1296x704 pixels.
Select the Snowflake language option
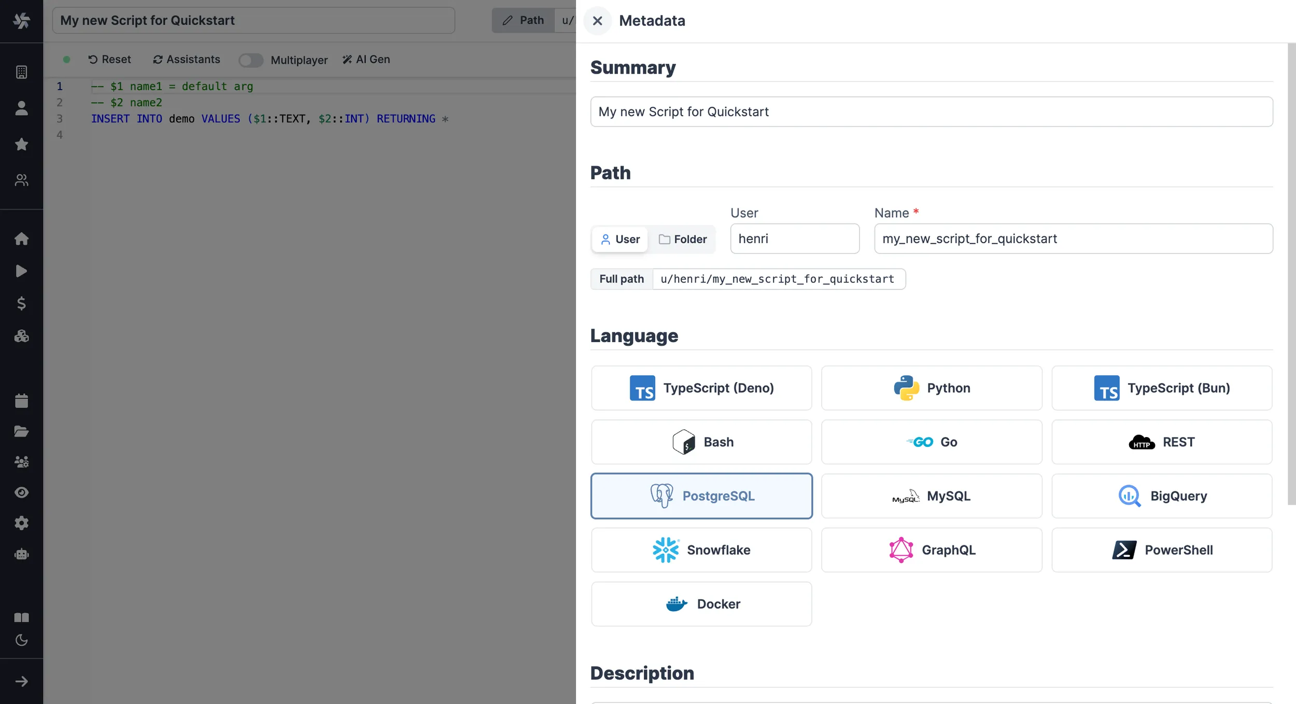pyautogui.click(x=701, y=550)
